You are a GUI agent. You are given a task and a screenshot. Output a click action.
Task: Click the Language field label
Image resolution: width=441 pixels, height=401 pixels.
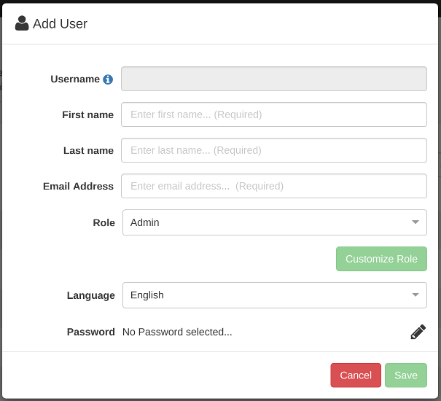[x=90, y=295]
